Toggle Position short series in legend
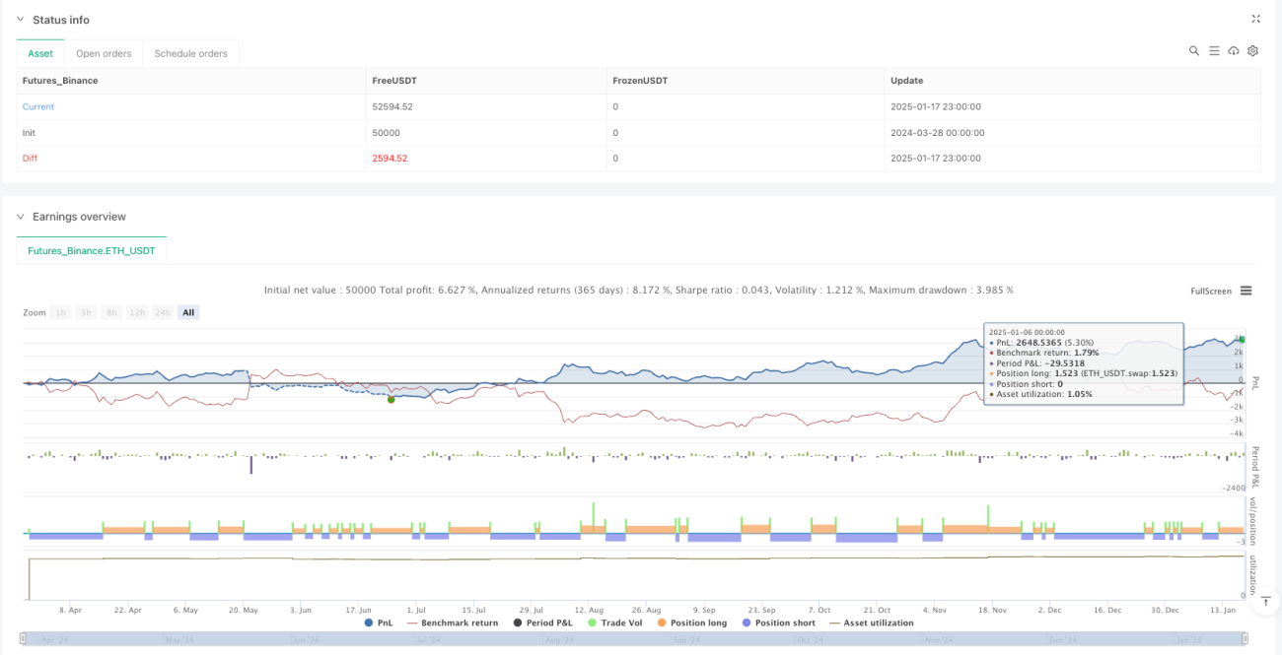1282x655 pixels. pos(777,622)
